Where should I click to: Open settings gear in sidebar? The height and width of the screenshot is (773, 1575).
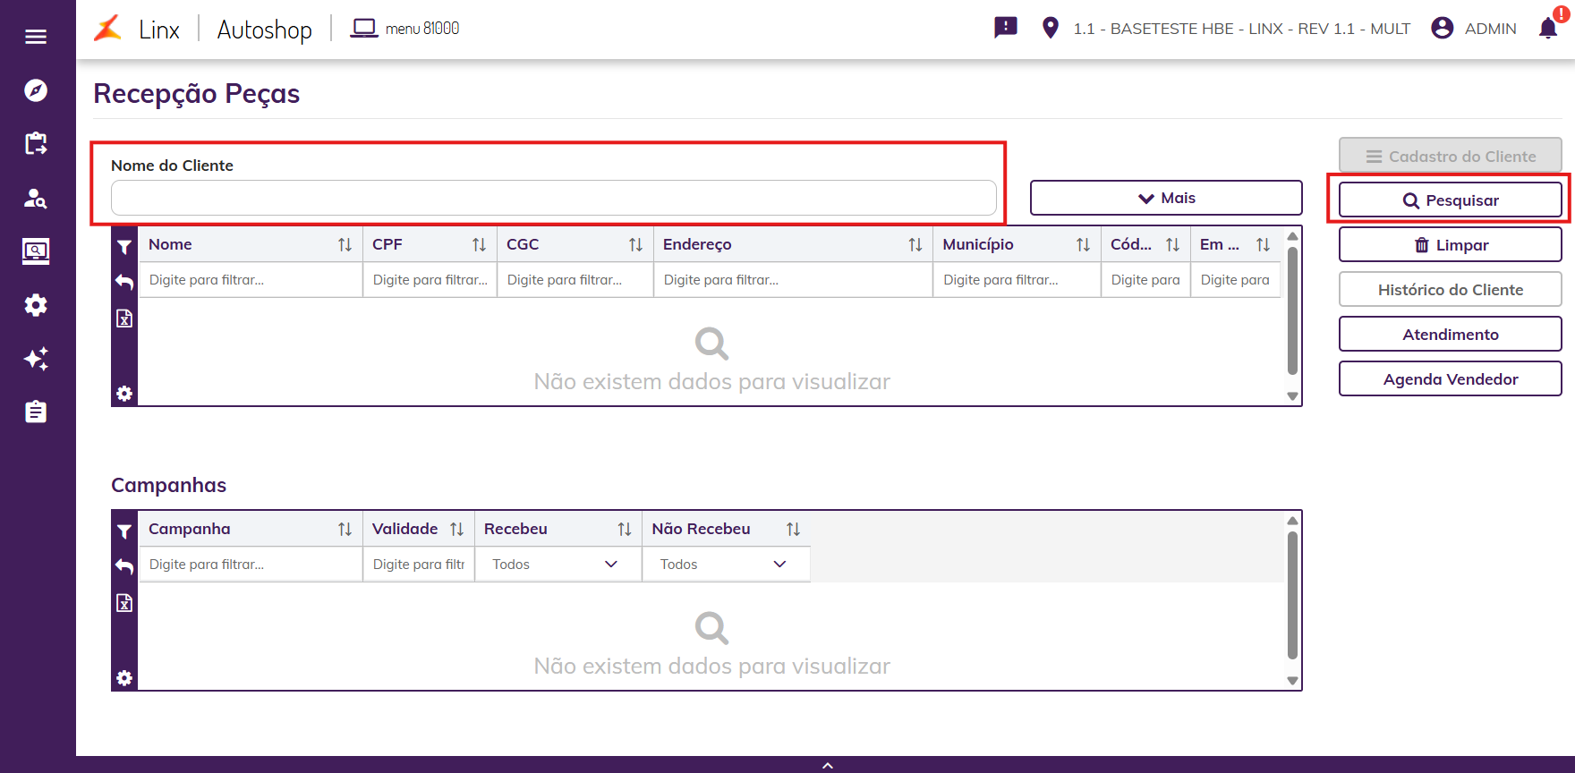tap(36, 305)
